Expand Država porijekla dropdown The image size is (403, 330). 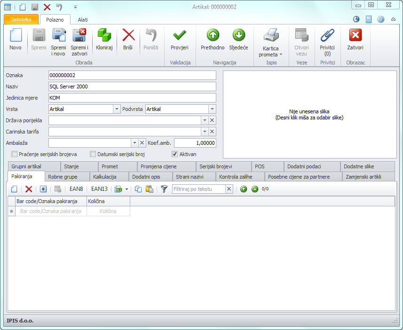(205, 120)
